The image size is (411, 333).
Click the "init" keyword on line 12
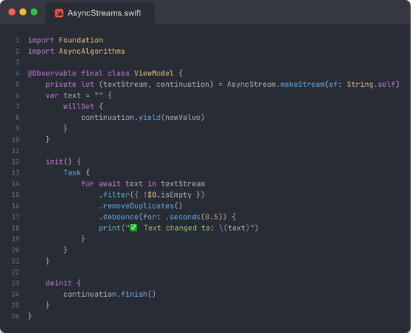[54, 162]
